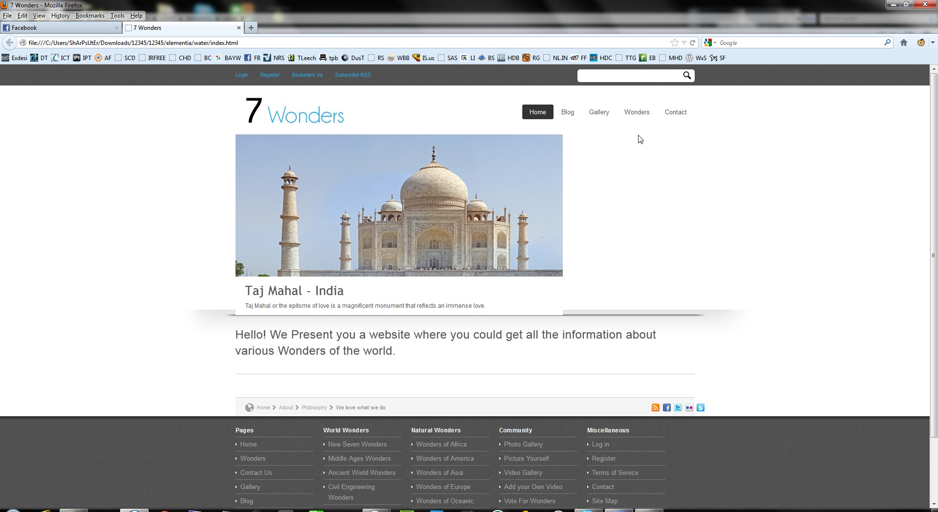Open the Edit menu
The width and height of the screenshot is (938, 512).
tap(22, 16)
